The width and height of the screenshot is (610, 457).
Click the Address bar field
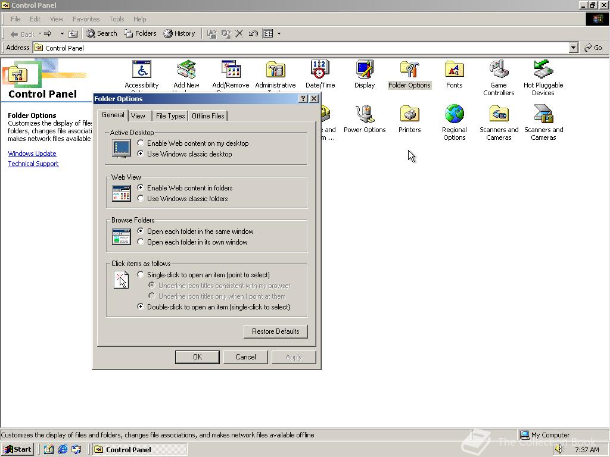[301, 48]
